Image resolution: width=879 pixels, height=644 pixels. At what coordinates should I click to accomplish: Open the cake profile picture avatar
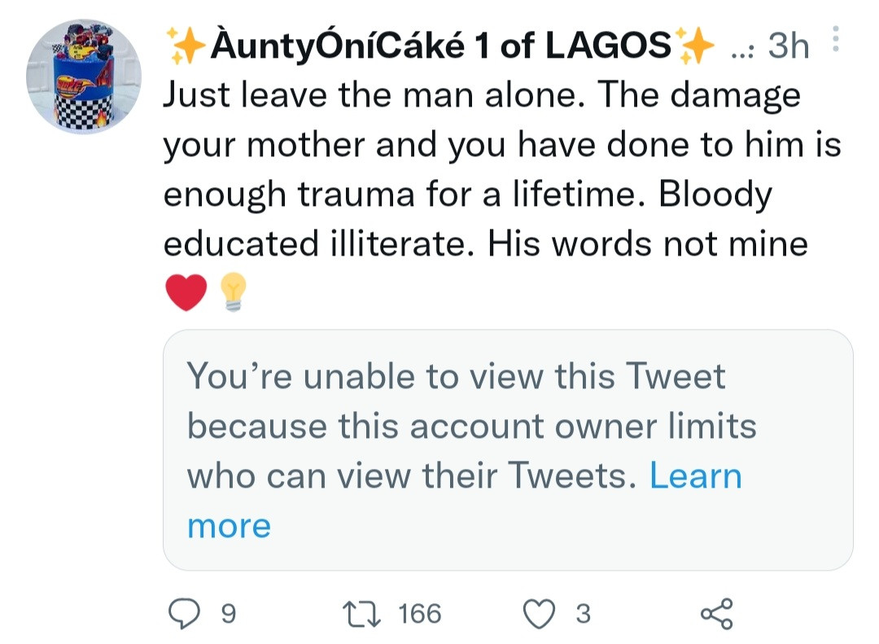[x=84, y=77]
